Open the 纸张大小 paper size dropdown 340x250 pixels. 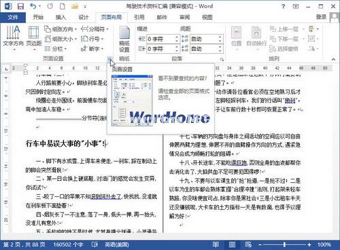[61, 39]
